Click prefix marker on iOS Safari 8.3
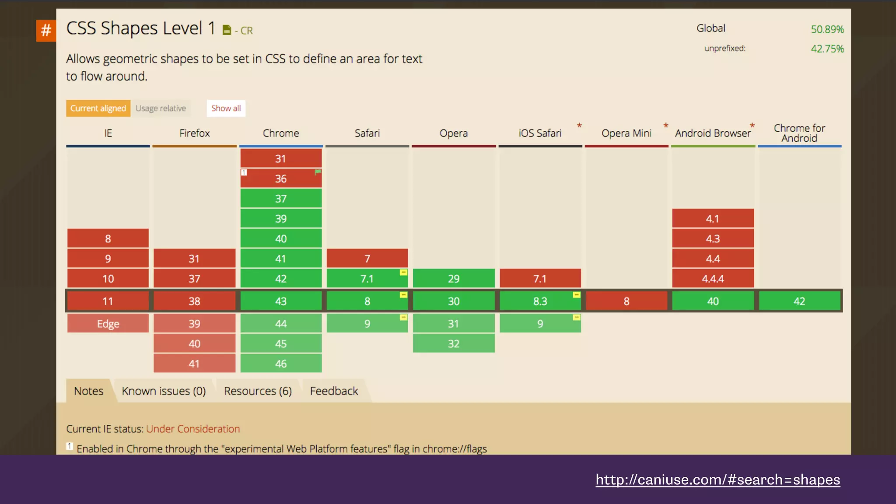 pyautogui.click(x=576, y=295)
